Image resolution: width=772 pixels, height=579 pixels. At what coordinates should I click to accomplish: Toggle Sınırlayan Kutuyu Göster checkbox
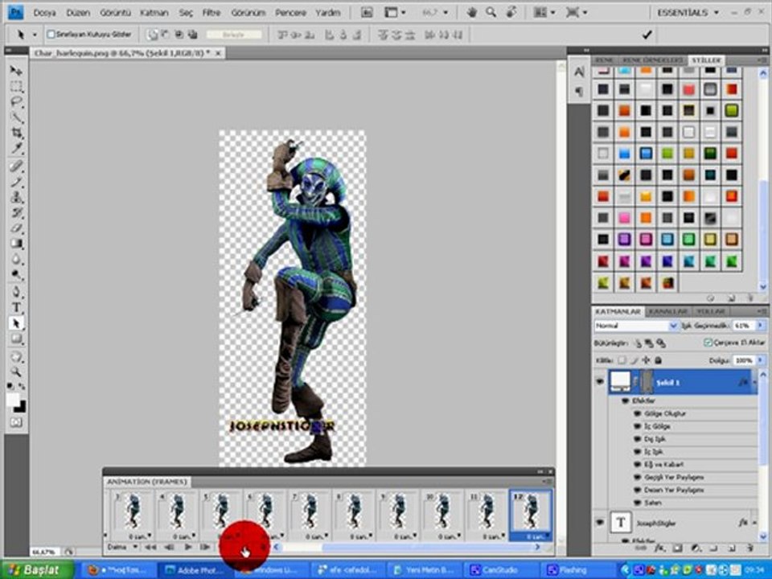click(51, 35)
